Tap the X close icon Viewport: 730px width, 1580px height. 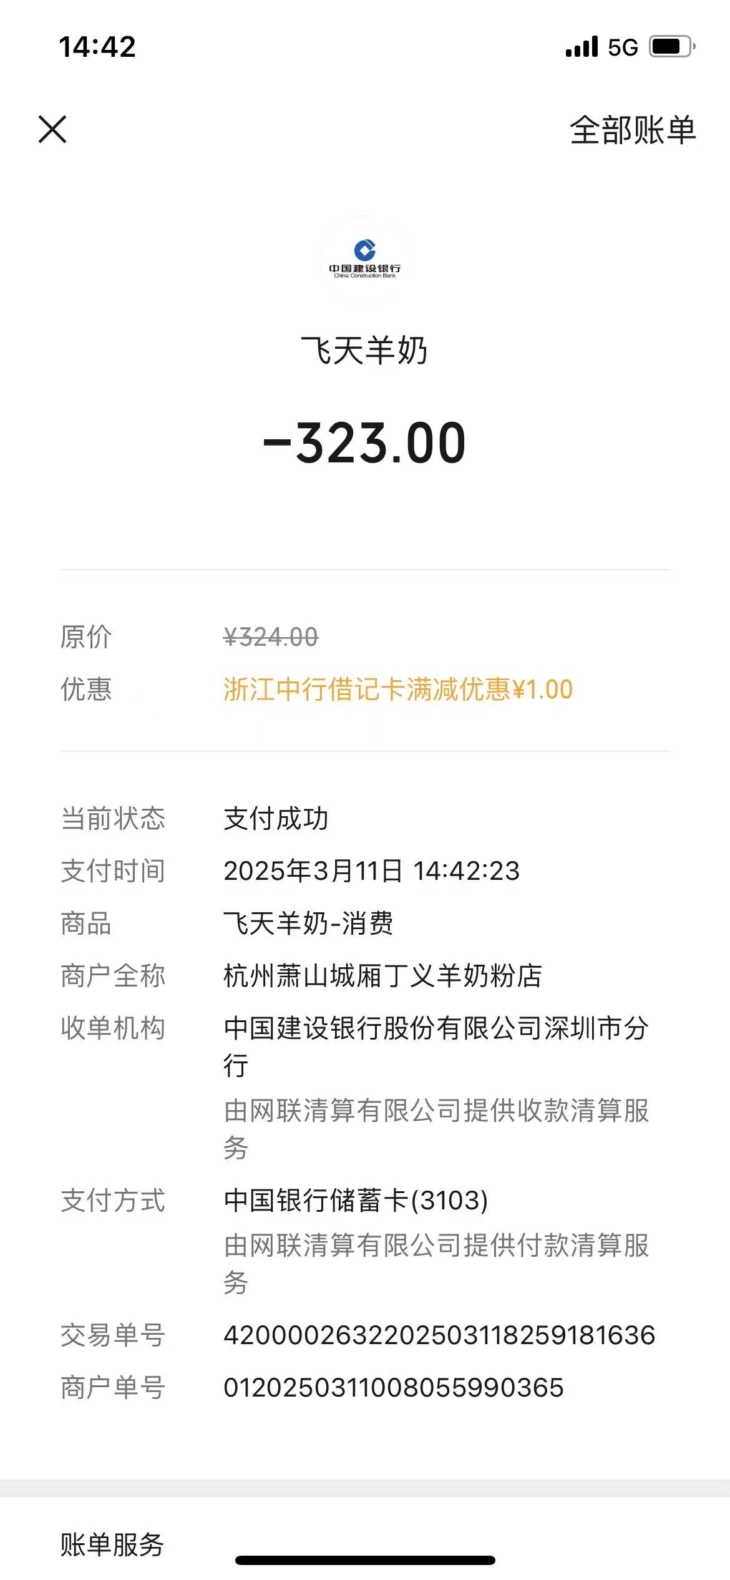click(52, 129)
